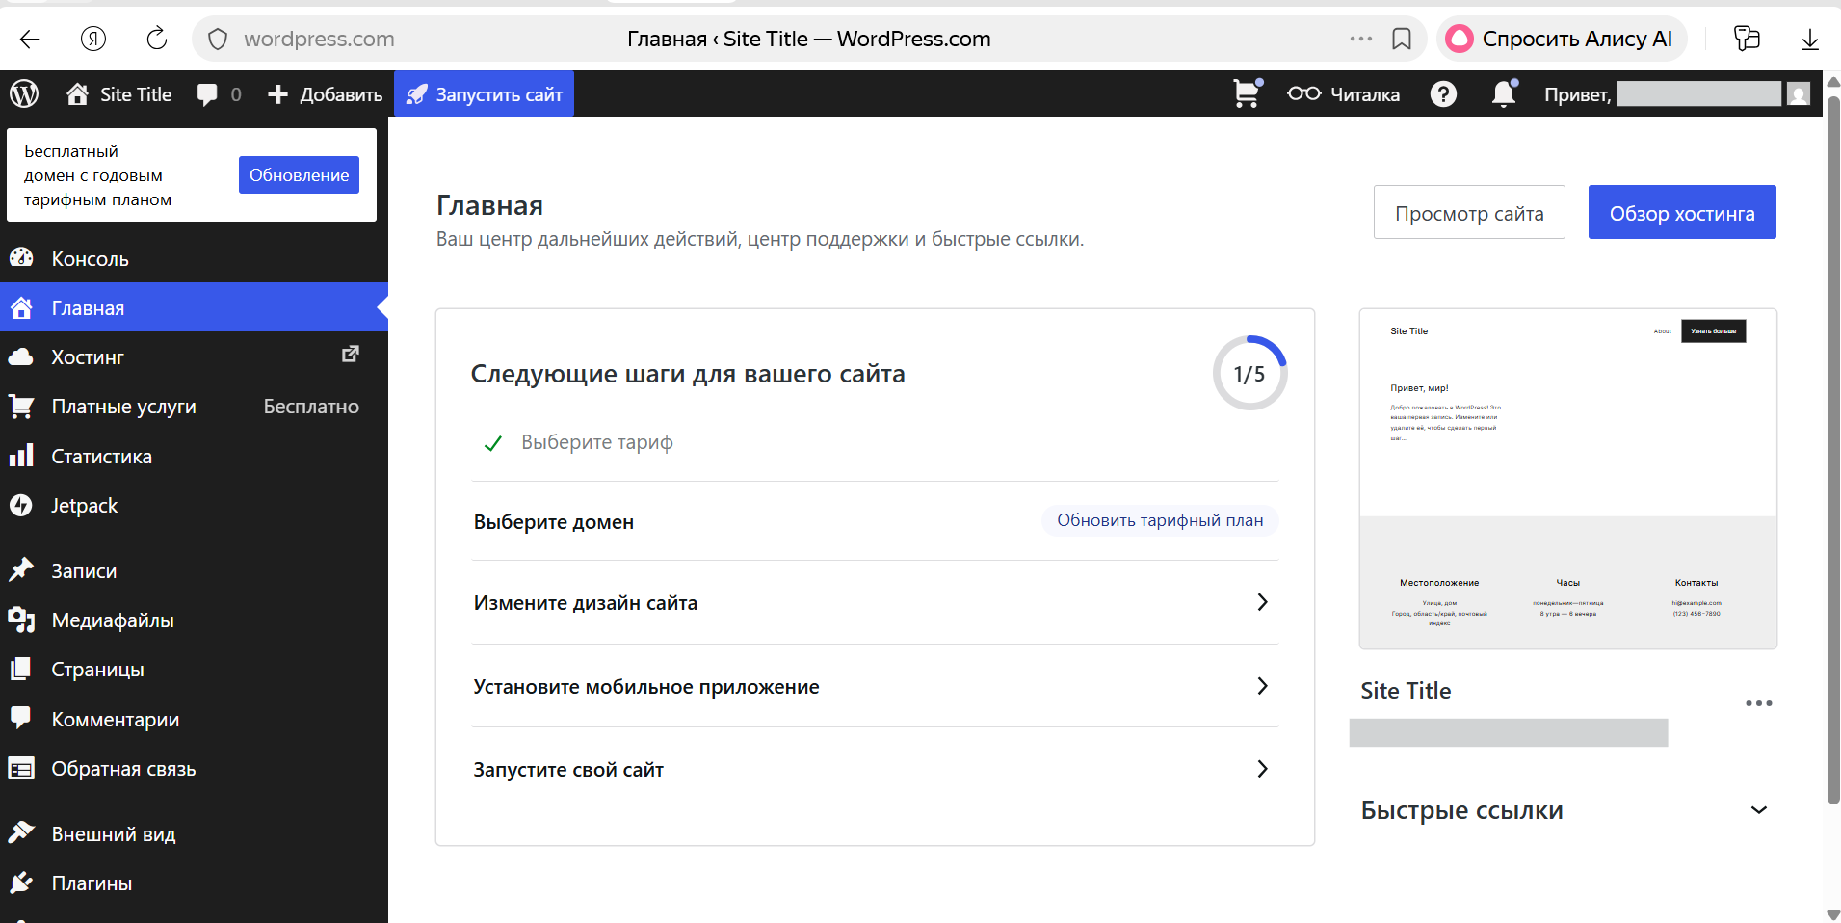Open Плагины from the sidebar

coord(91,883)
